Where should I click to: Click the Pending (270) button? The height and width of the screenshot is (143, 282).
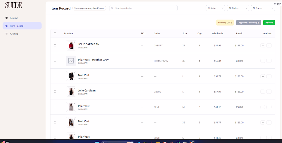click(x=225, y=23)
